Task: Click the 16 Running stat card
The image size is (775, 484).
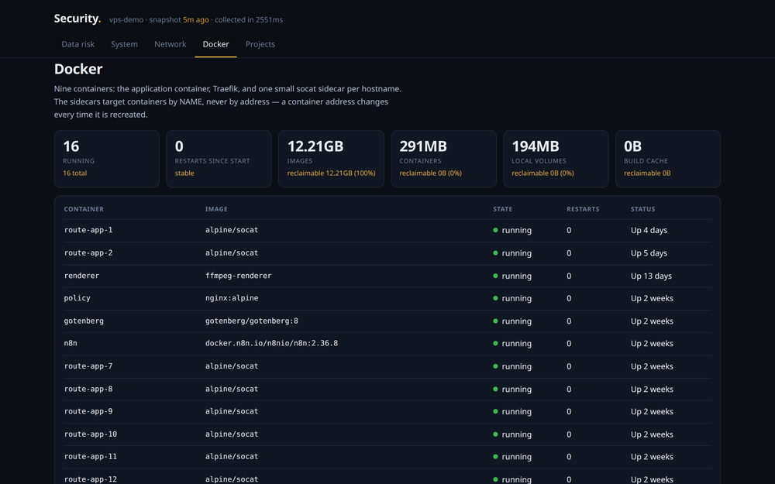Action: pos(107,159)
